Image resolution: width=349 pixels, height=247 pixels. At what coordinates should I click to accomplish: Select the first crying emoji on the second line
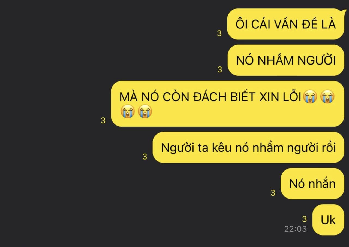click(x=128, y=112)
